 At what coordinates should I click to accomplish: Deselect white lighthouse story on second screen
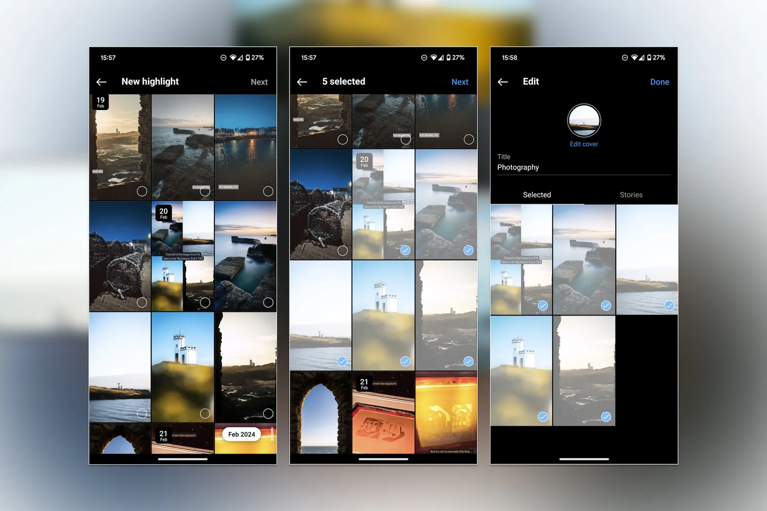point(405,361)
